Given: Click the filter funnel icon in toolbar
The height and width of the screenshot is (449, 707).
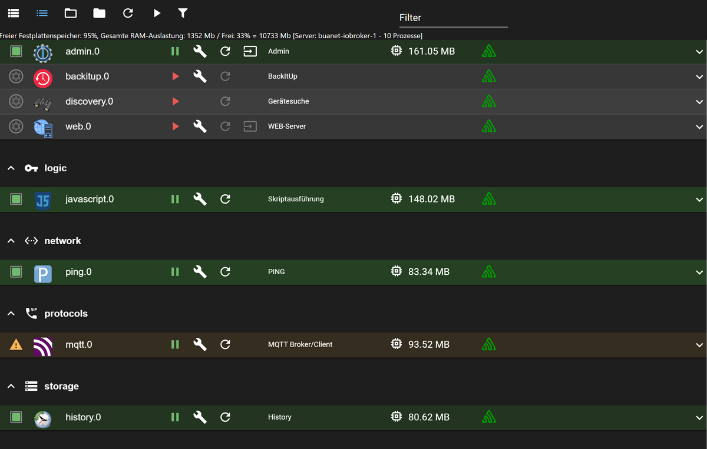Looking at the screenshot, I should point(183,13).
